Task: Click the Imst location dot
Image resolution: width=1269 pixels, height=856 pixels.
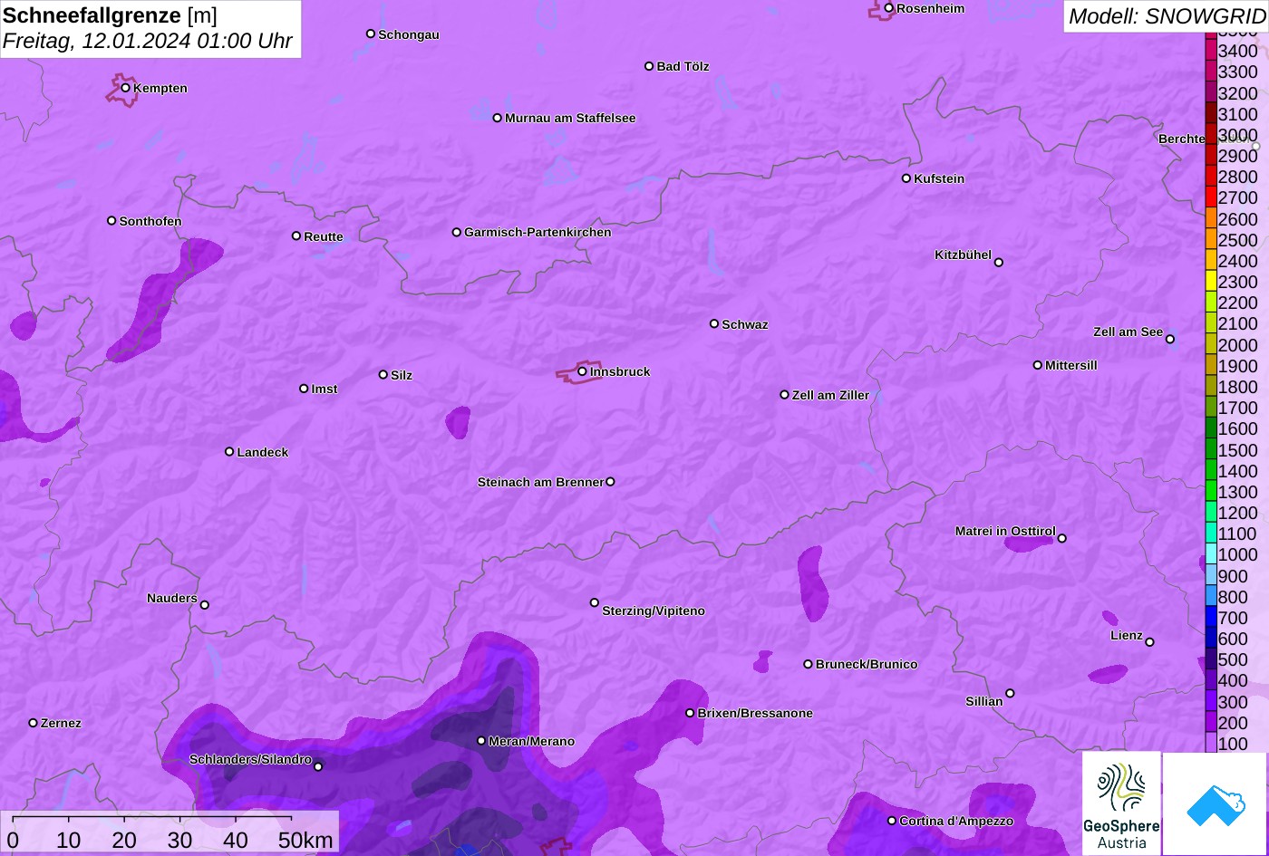Action: click(x=304, y=389)
